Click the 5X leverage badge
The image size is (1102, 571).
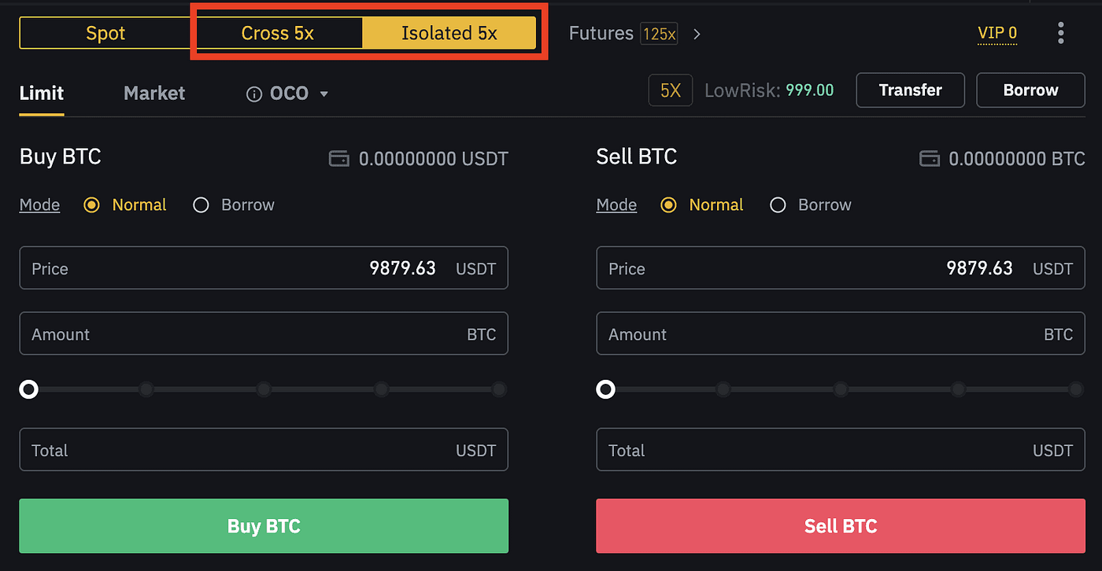click(x=670, y=90)
